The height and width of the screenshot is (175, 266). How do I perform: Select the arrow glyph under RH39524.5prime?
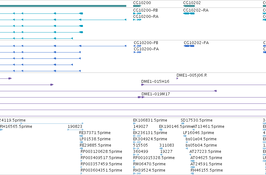click(x=137, y=173)
